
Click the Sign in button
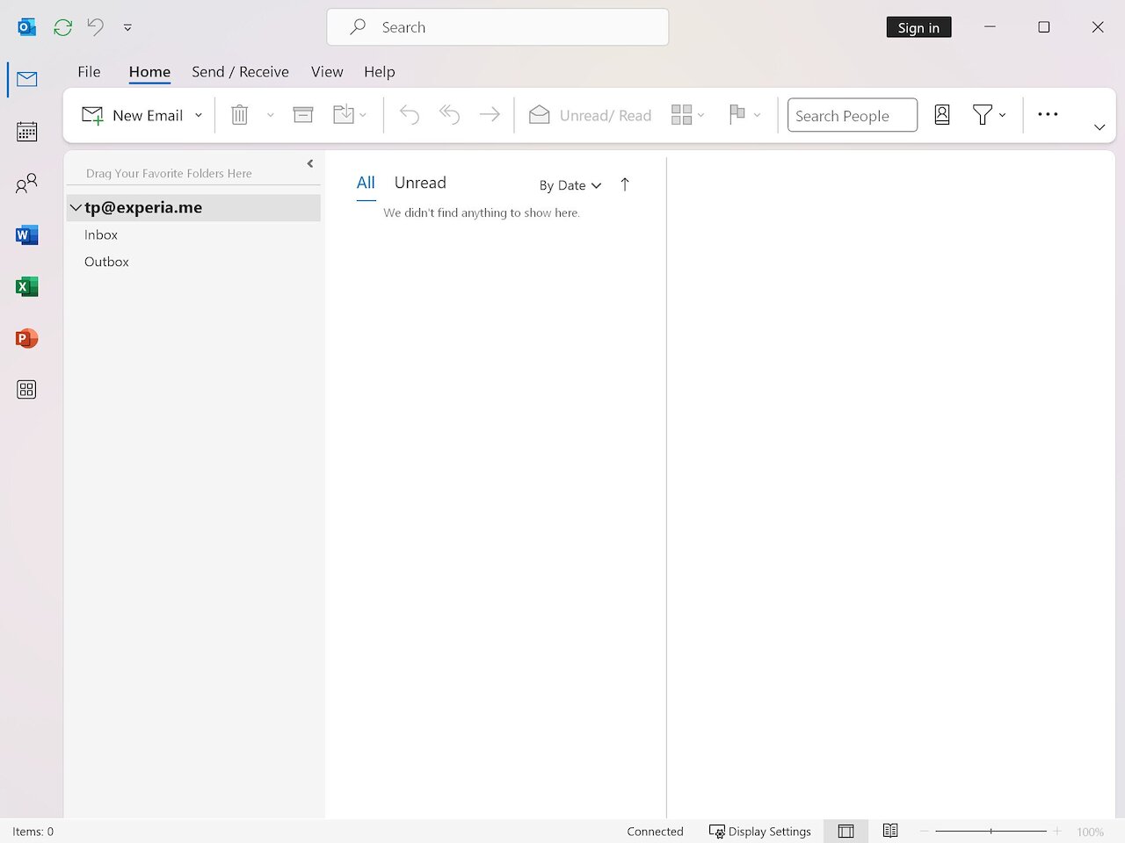click(918, 26)
